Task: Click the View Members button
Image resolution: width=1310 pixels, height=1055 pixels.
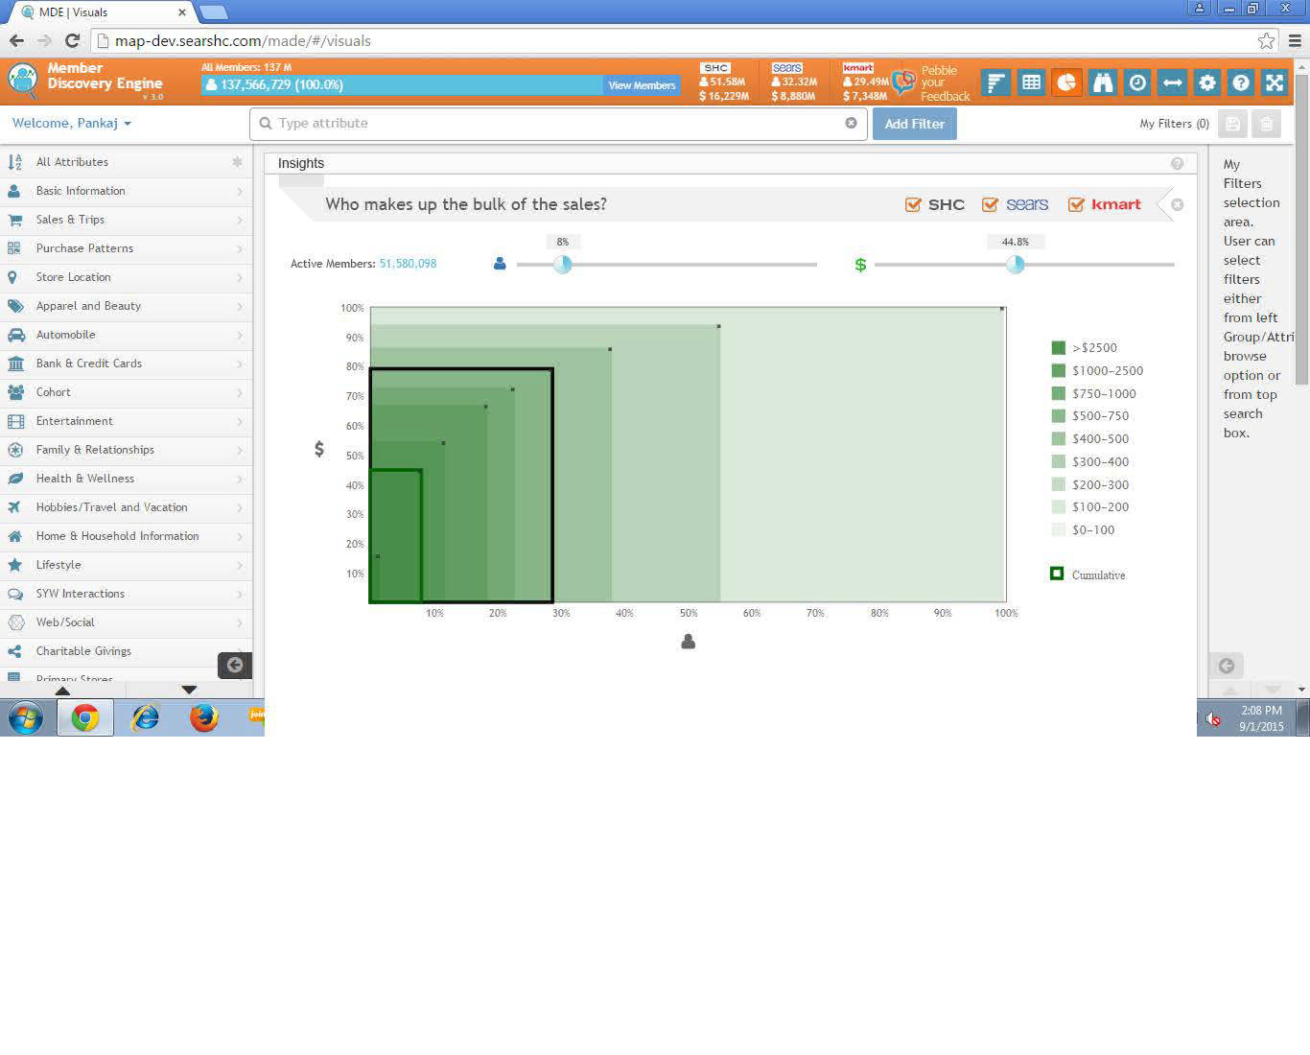Action: [x=642, y=85]
